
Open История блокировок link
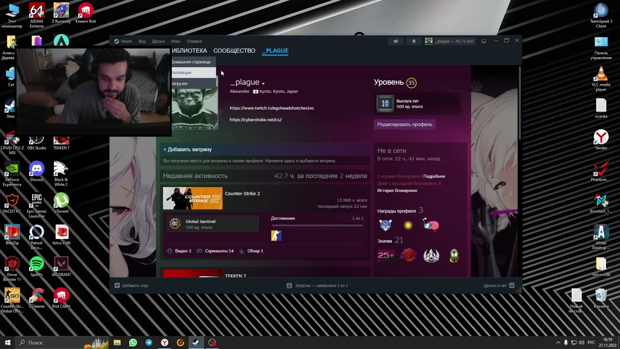pyautogui.click(x=397, y=190)
